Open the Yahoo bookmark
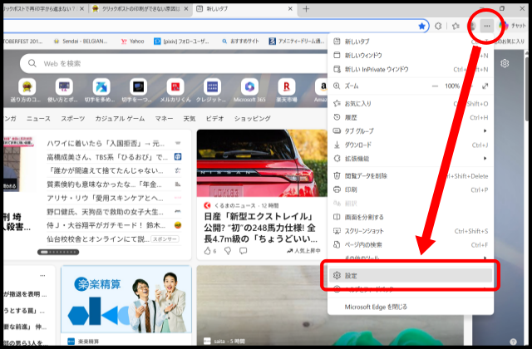 point(133,42)
